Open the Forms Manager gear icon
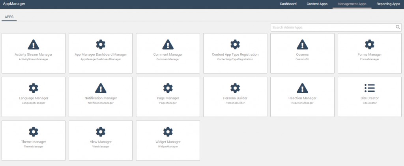Image resolution: width=404 pixels, height=166 pixels. click(369, 44)
